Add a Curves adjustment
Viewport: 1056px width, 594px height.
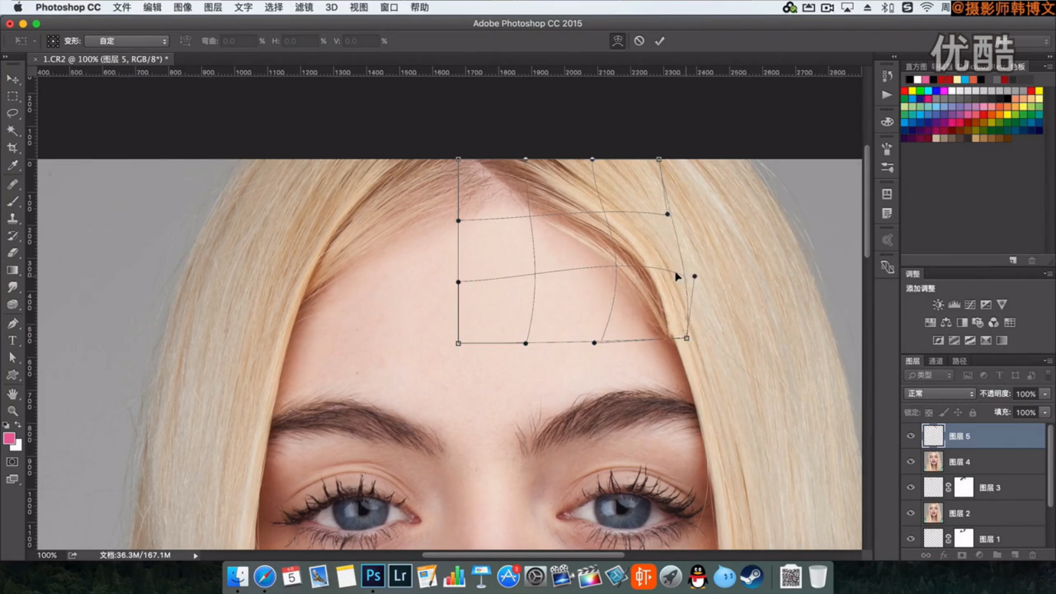click(970, 305)
